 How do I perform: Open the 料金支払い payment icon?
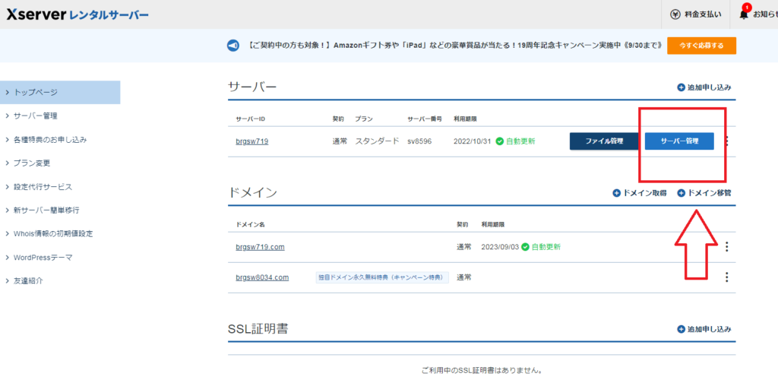click(x=675, y=14)
